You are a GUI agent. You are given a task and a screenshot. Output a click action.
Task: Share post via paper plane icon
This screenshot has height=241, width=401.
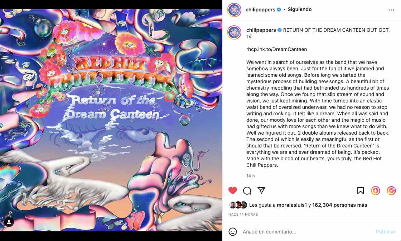pos(261,190)
